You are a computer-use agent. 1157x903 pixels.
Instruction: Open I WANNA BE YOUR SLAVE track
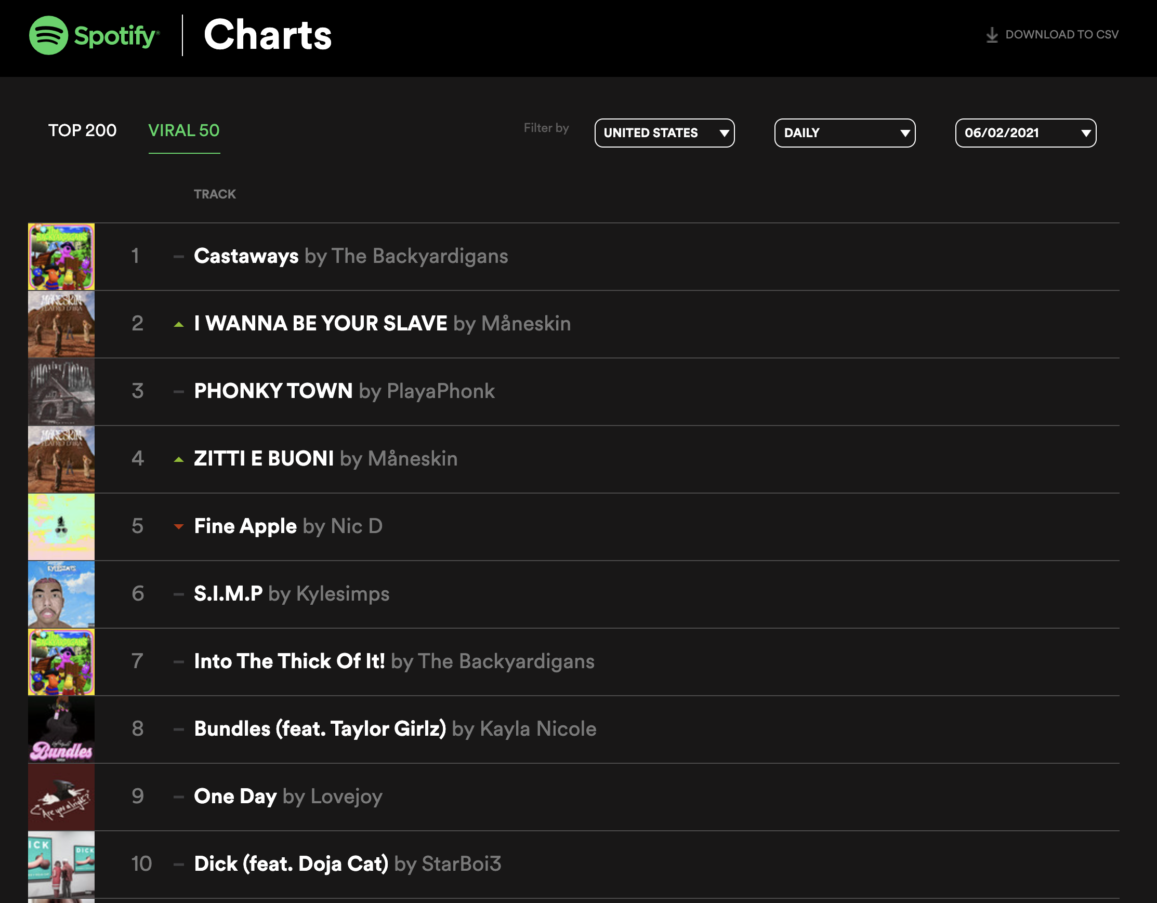(x=321, y=324)
